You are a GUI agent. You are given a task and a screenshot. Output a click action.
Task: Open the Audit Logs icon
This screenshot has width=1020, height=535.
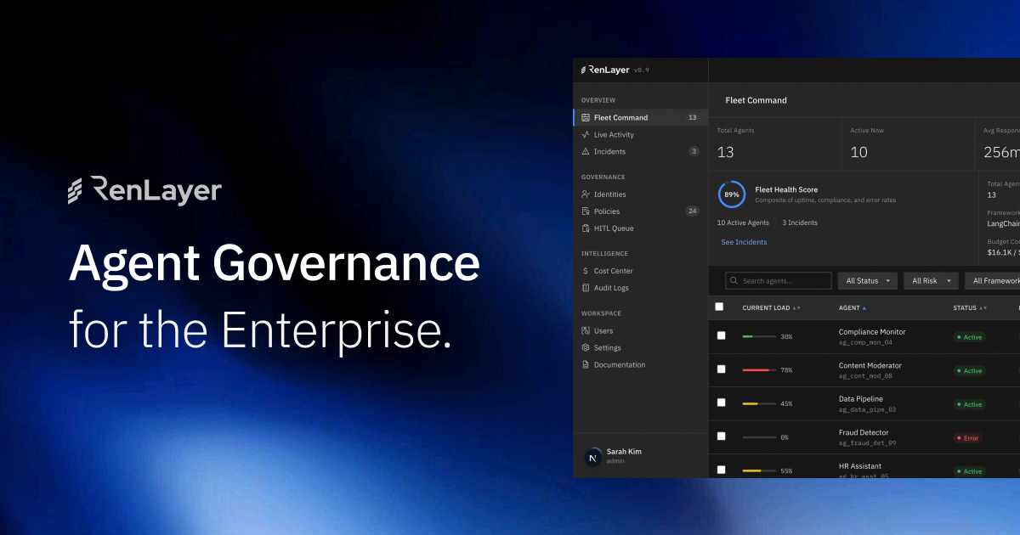click(586, 287)
